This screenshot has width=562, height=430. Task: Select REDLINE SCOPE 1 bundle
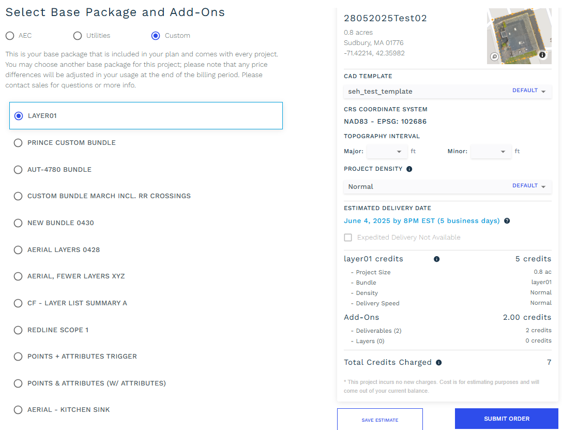pos(18,330)
